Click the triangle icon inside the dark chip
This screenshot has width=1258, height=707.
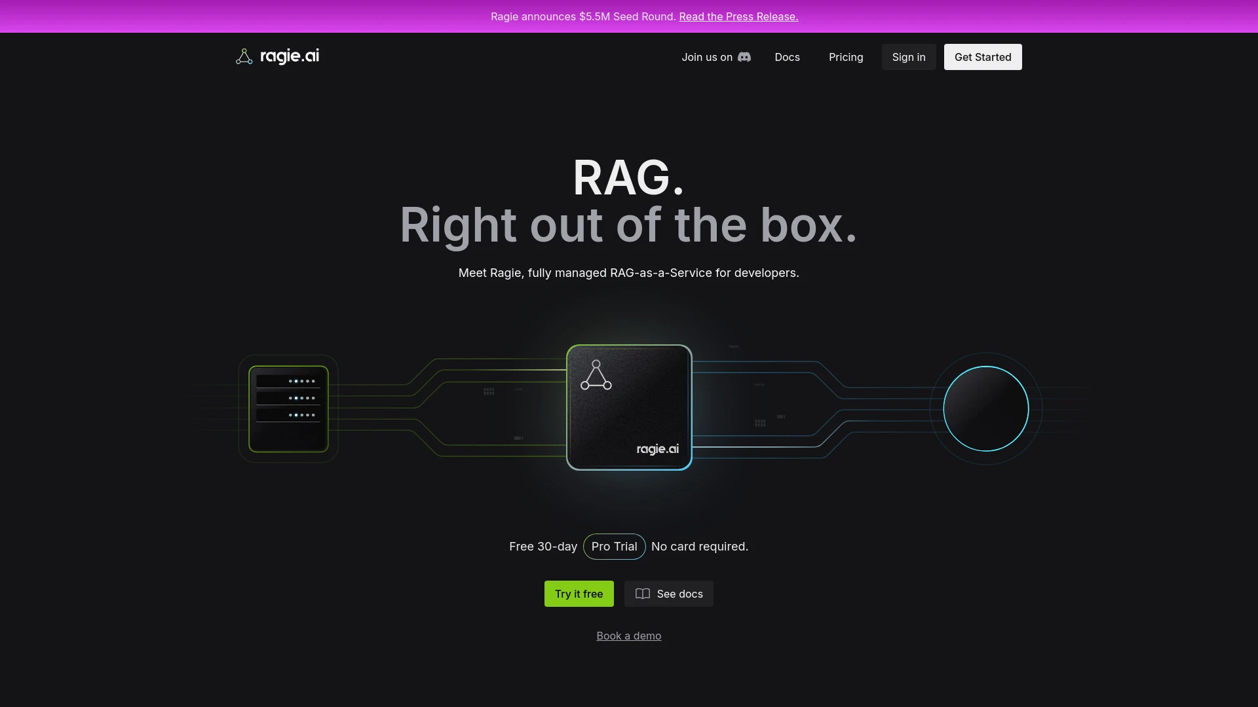[x=596, y=376]
